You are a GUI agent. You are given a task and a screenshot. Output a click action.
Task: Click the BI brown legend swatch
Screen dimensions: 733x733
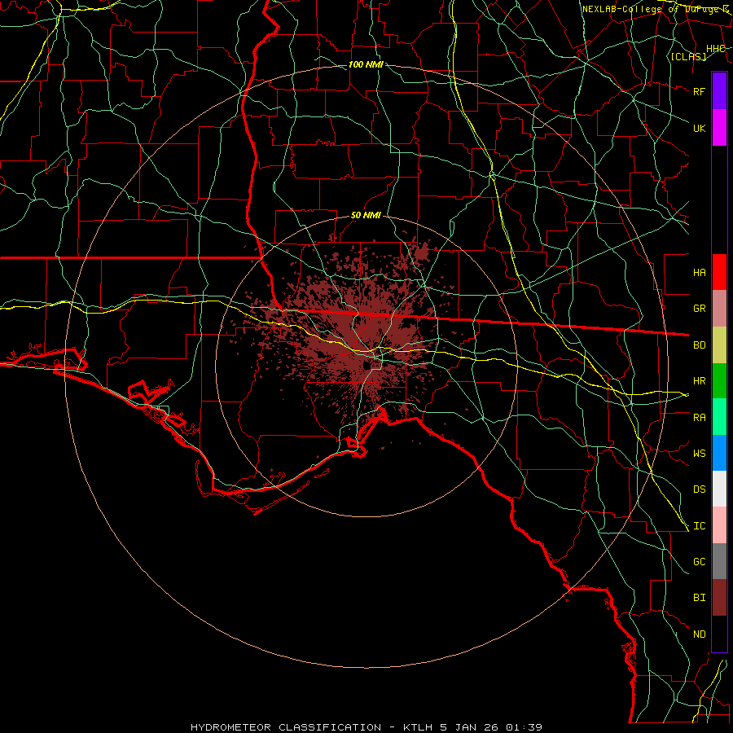pyautogui.click(x=719, y=598)
